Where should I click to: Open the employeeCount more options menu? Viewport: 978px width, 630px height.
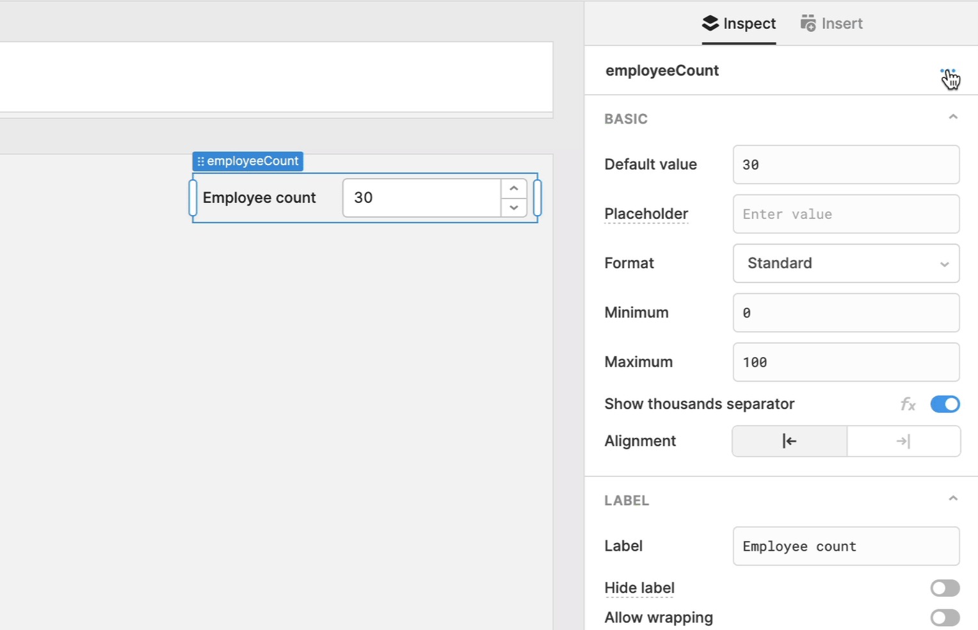[948, 71]
